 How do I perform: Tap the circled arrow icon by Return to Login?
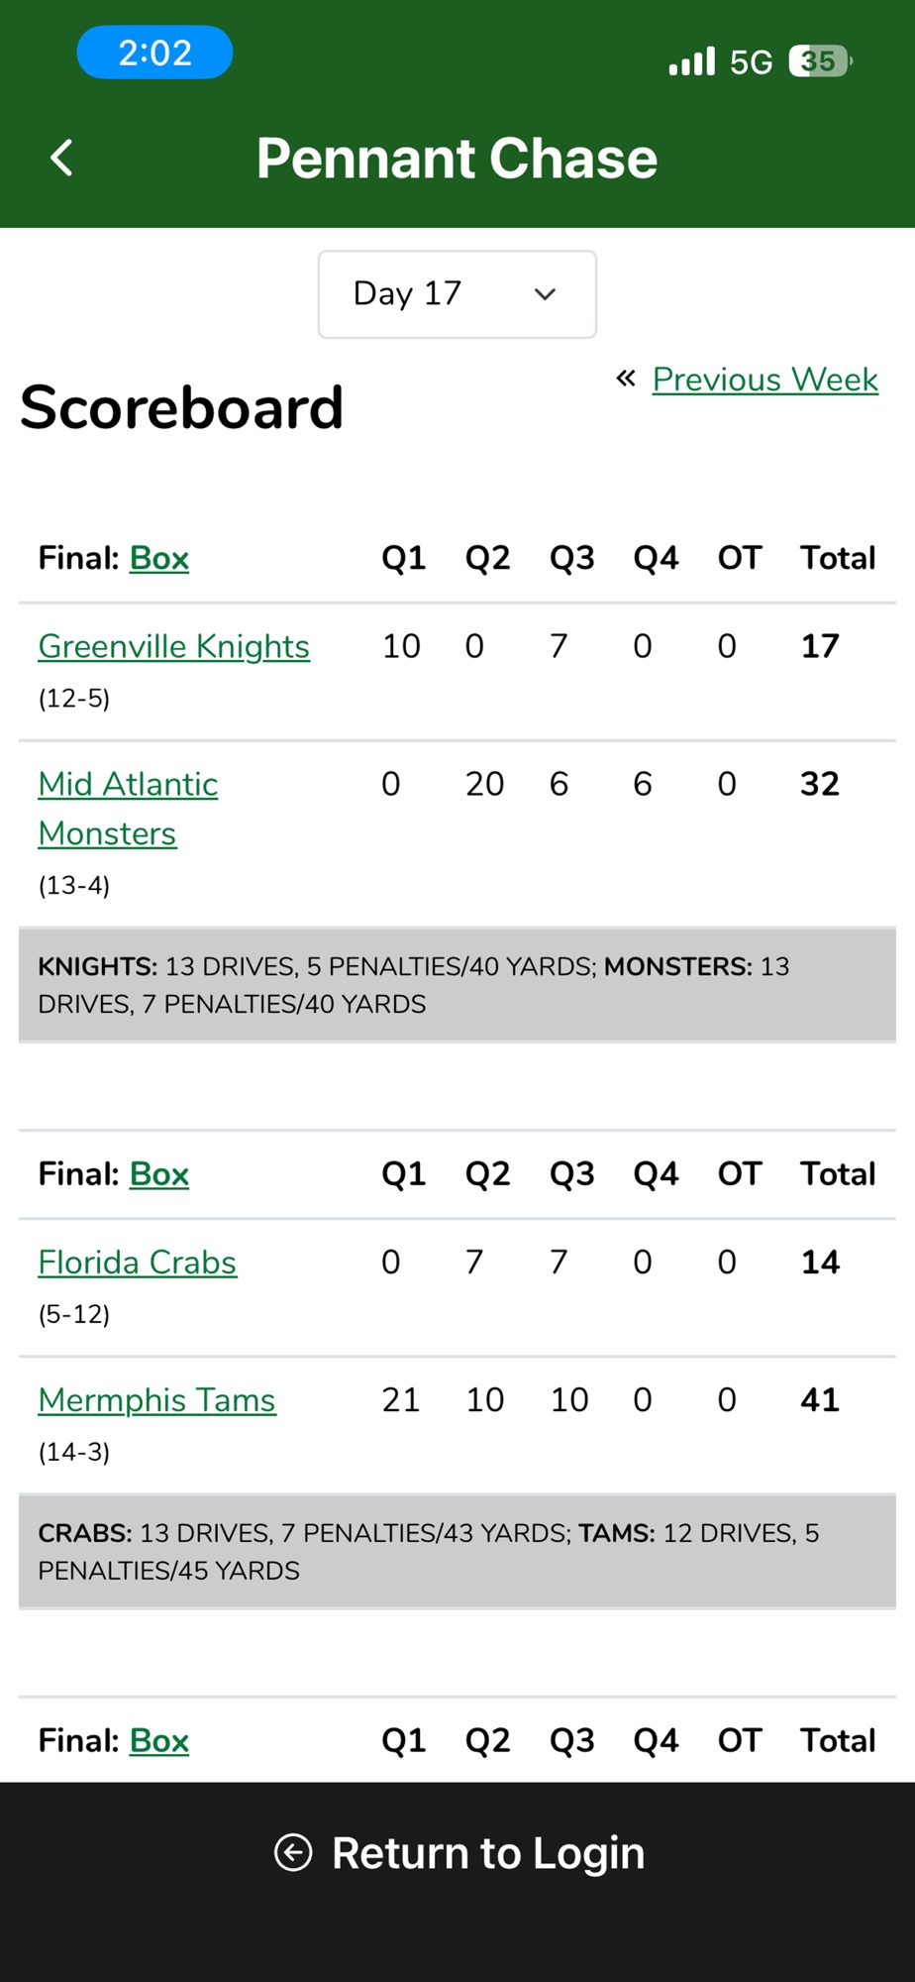point(293,1852)
